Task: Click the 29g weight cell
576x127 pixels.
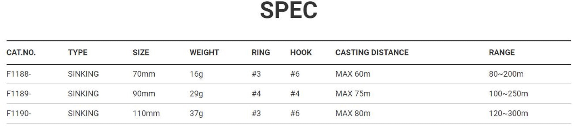Action: click(196, 94)
